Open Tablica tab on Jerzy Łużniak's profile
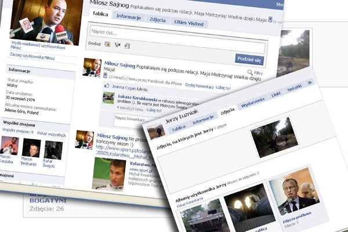The height and width of the screenshot is (232, 348). [179, 128]
